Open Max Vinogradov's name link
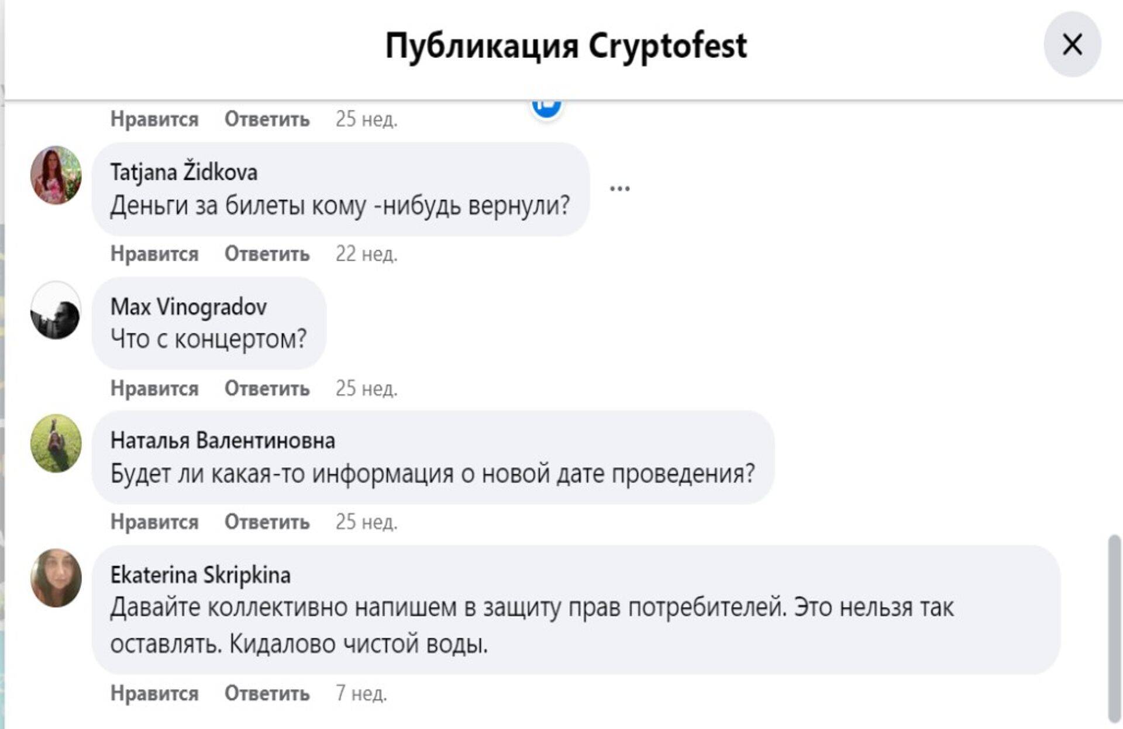This screenshot has height=729, width=1123. 188,306
